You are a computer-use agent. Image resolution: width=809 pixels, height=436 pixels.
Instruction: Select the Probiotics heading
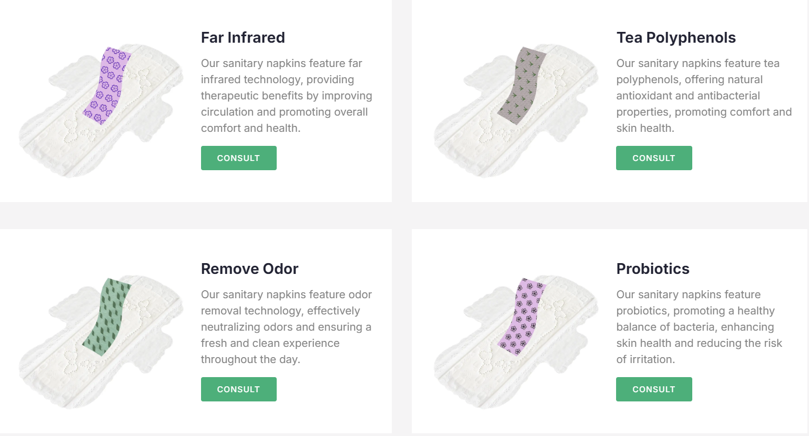(653, 269)
